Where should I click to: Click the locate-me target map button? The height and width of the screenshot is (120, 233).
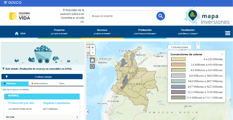(x=92, y=66)
